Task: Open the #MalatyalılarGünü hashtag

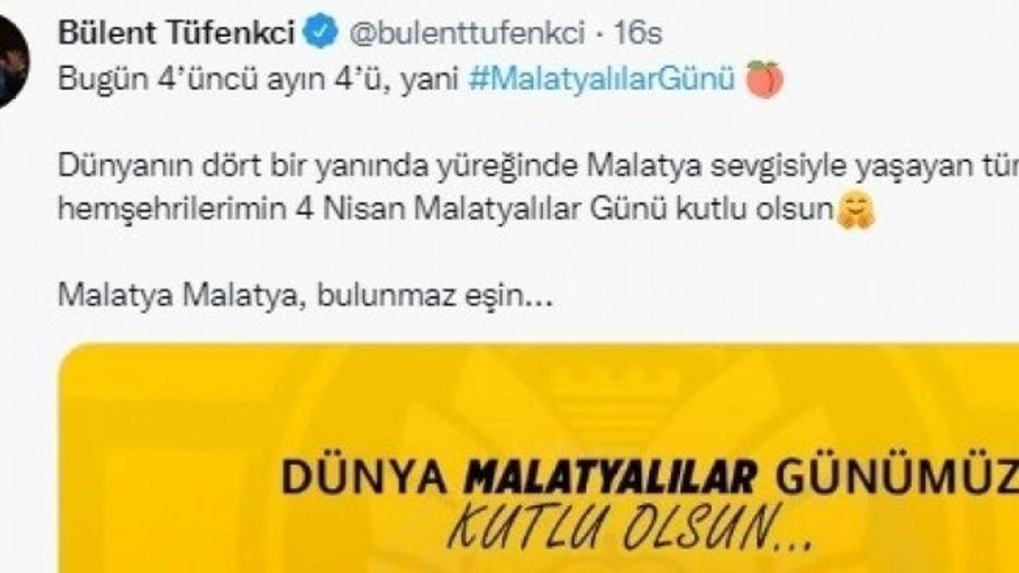Action: (x=602, y=80)
